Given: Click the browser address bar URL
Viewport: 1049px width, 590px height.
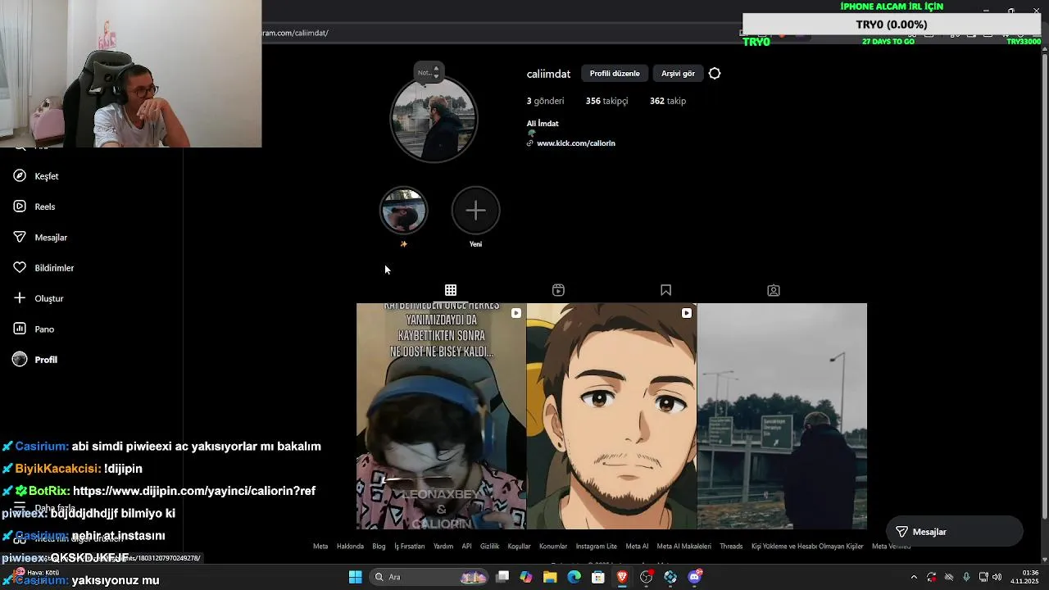Looking at the screenshot, I should click(x=295, y=33).
